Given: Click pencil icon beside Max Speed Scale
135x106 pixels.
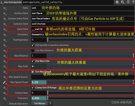Looking at the screenshot, I should 5,82.
